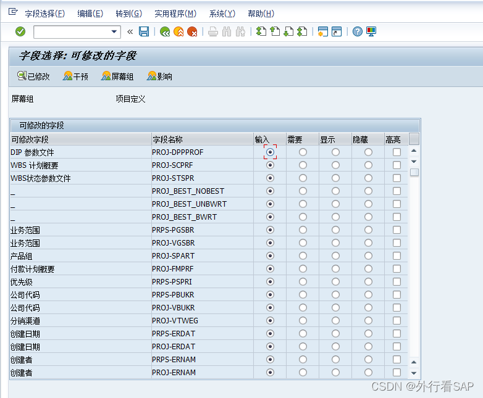Tick 高亮 checkbox for PROJ-SPART
Image resolution: width=483 pixels, height=398 pixels.
(x=397, y=256)
